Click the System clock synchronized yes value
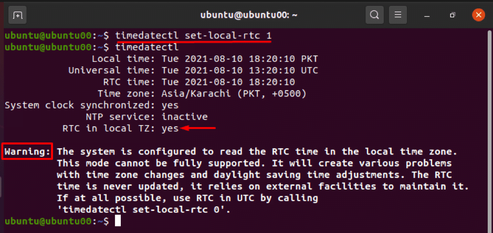493x233 pixels. (x=170, y=105)
